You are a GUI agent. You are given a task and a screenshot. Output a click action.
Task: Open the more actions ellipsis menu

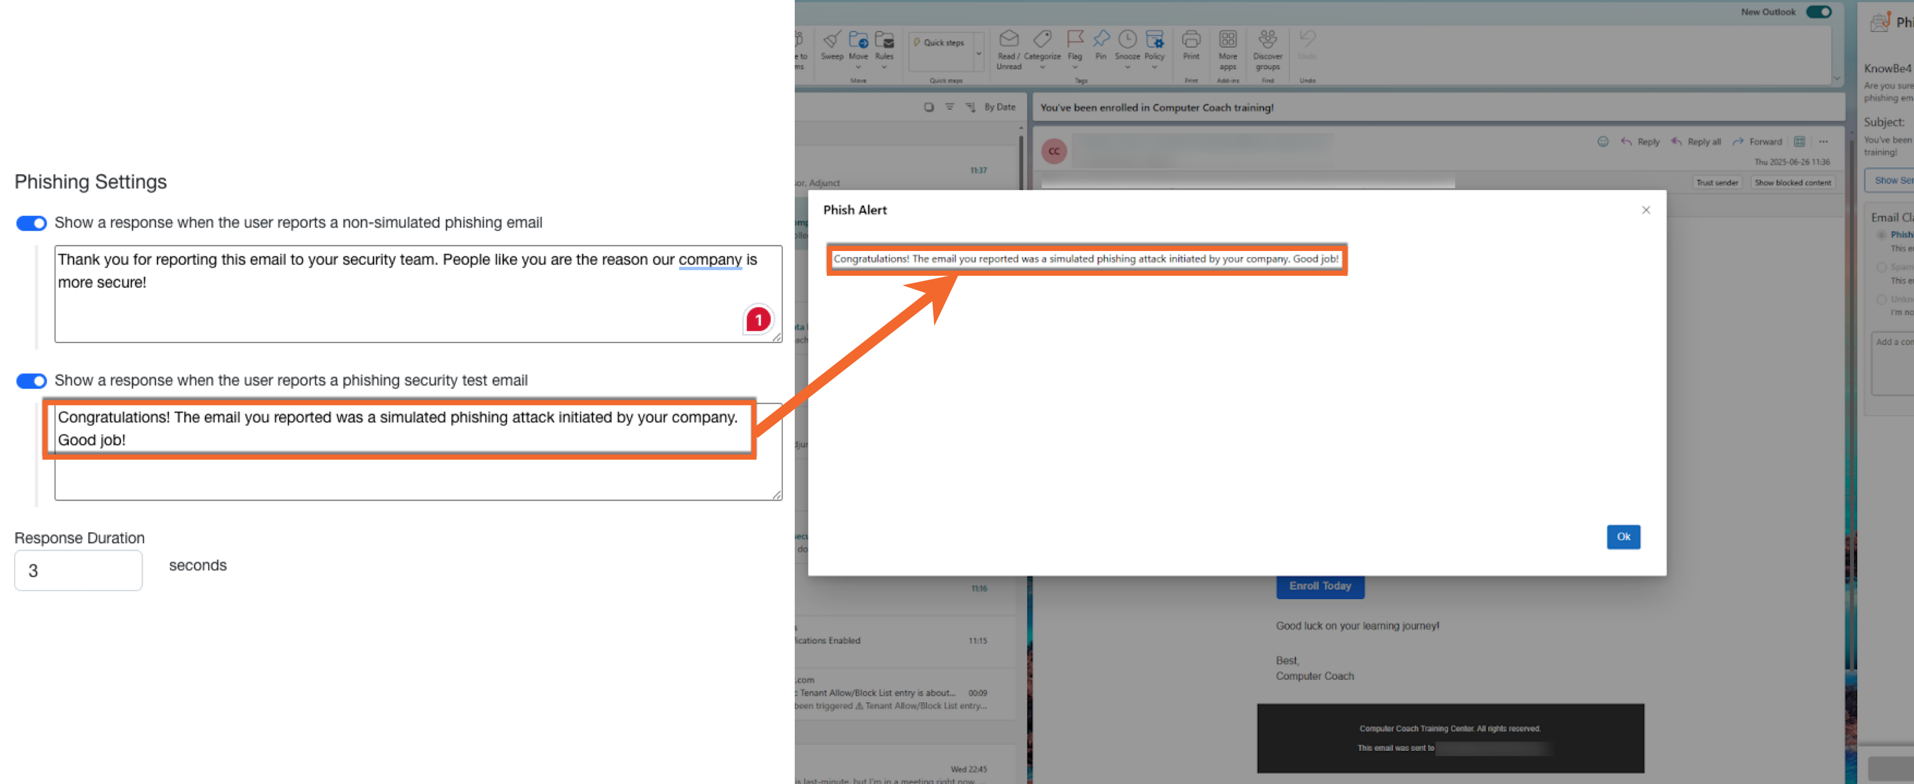tap(1825, 141)
